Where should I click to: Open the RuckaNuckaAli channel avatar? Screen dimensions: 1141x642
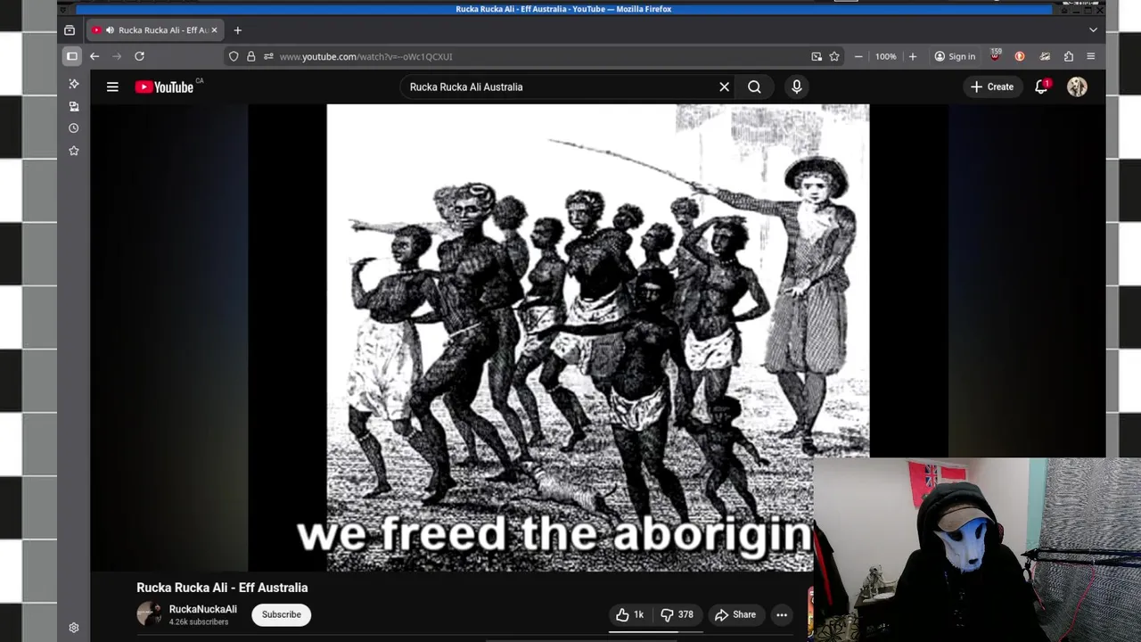(149, 614)
